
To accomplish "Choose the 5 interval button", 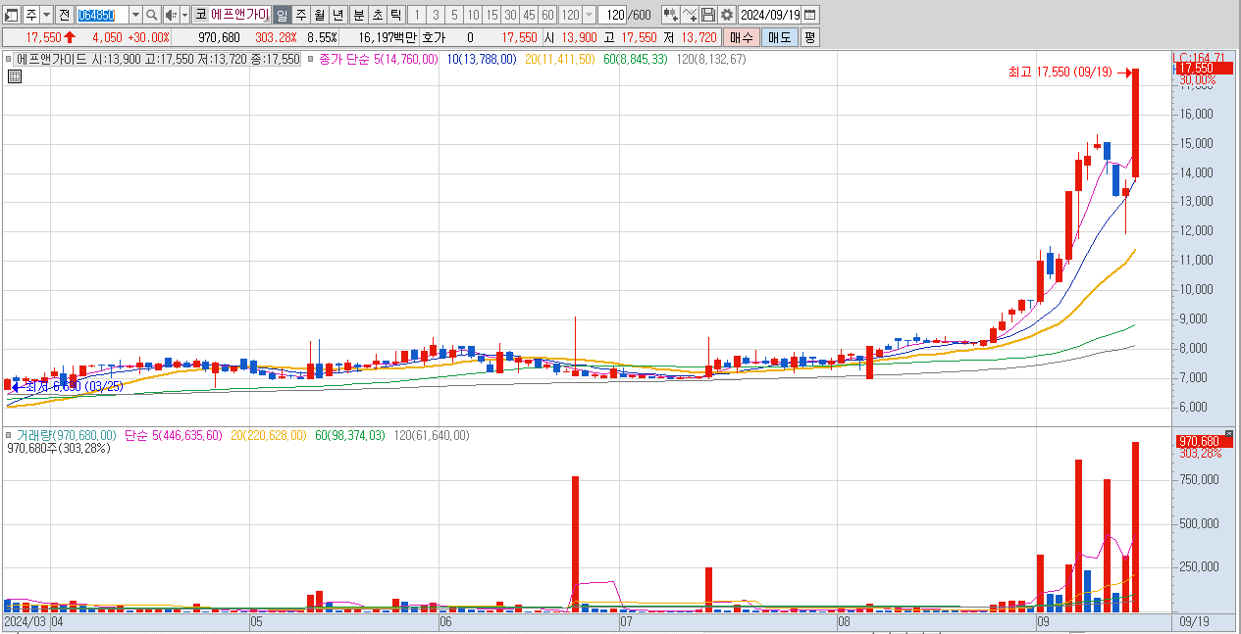I will pyautogui.click(x=453, y=15).
